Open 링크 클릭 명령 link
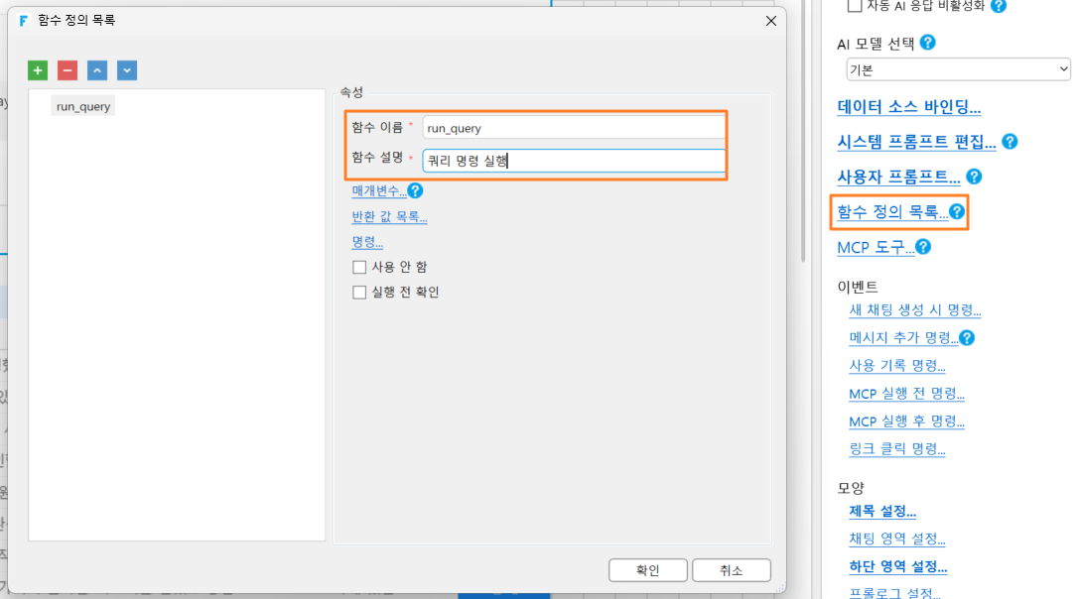 coord(896,449)
